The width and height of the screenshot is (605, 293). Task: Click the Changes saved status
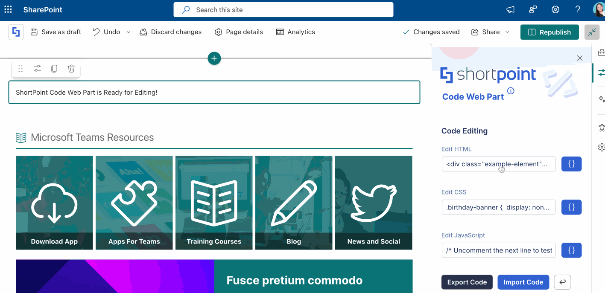point(431,32)
